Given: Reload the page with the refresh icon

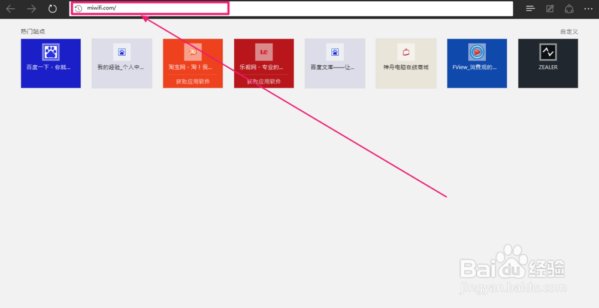Looking at the screenshot, I should click(x=52, y=9).
